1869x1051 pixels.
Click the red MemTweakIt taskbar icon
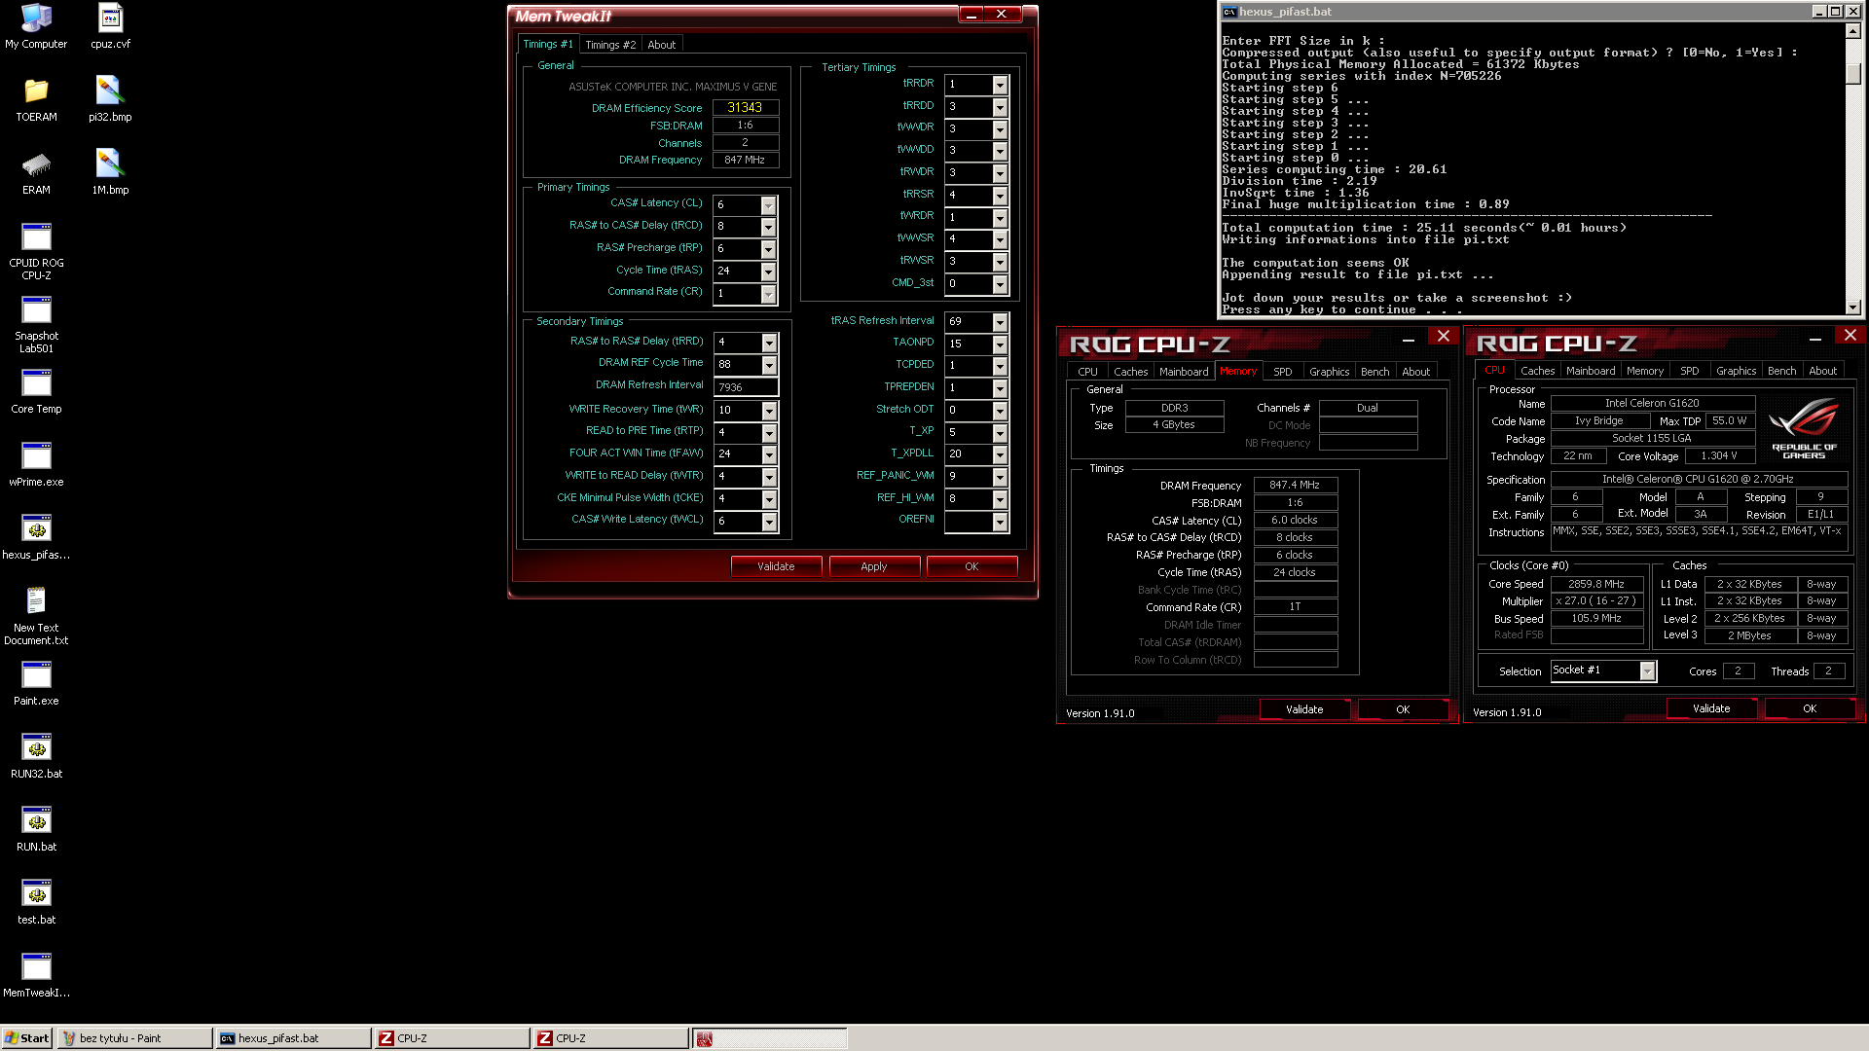705,1039
